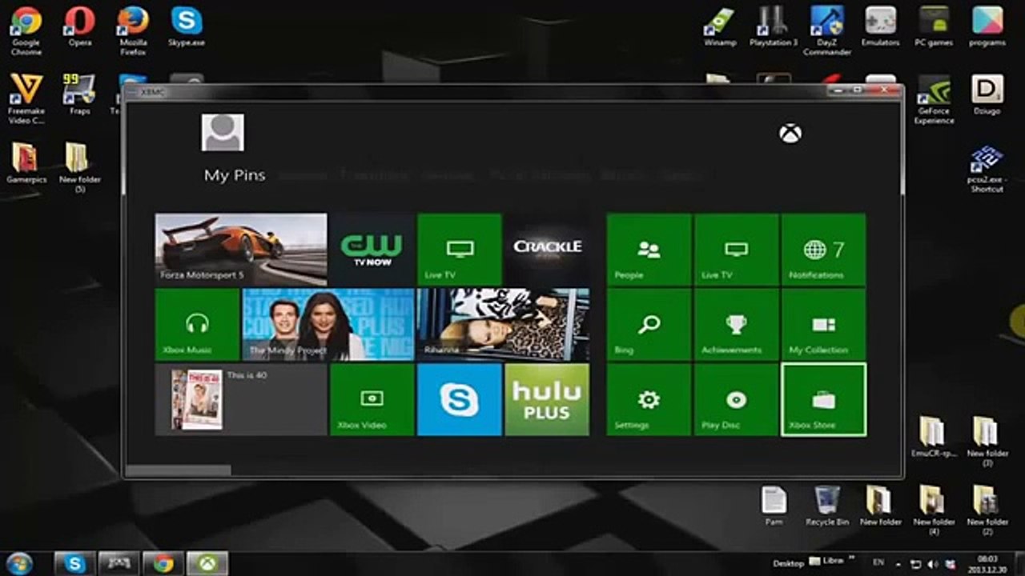This screenshot has height=576, width=1025.
Task: Select the GeForce Experience desktop icon
Action: tap(934, 99)
